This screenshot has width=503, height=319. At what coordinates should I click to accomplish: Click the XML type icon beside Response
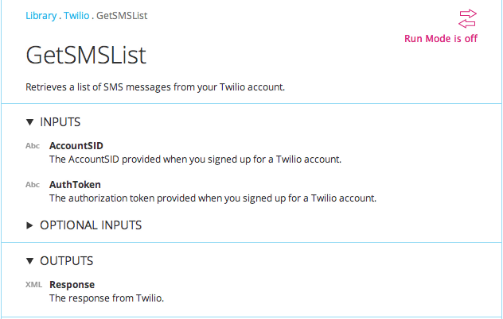pyautogui.click(x=33, y=285)
